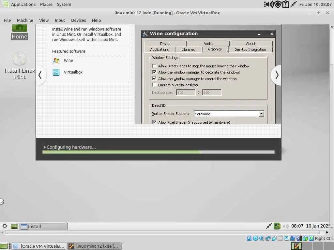Screen dimensions: 334x250
Task: Open the guest panel gear menu icon
Action: coord(5,226)
